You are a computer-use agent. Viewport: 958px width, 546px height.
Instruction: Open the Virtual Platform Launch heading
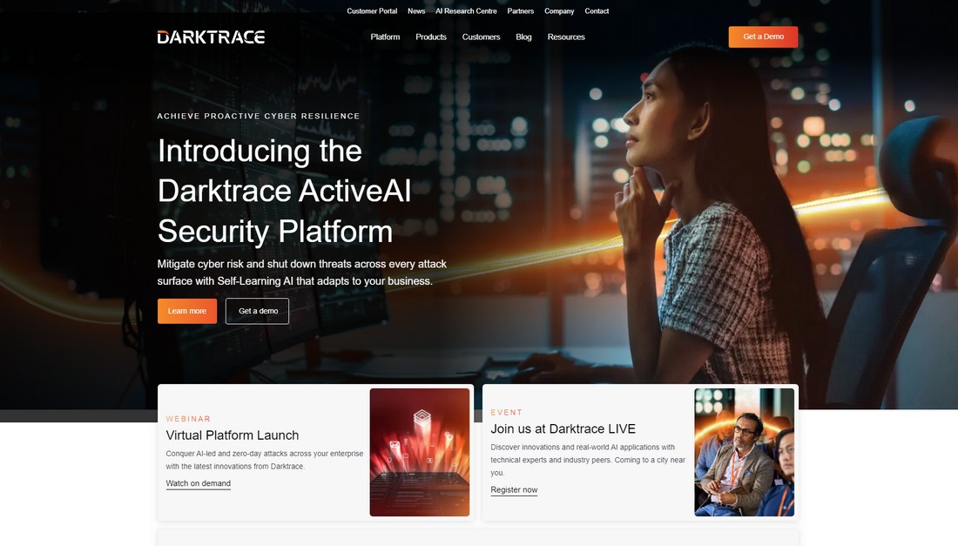[x=233, y=435]
